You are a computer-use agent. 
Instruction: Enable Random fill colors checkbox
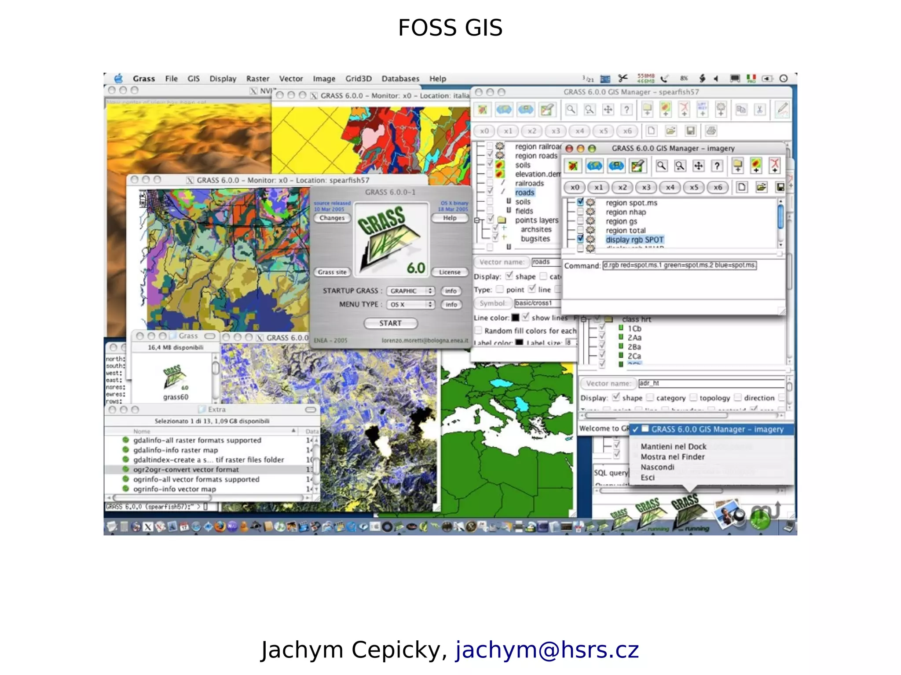coord(478,330)
